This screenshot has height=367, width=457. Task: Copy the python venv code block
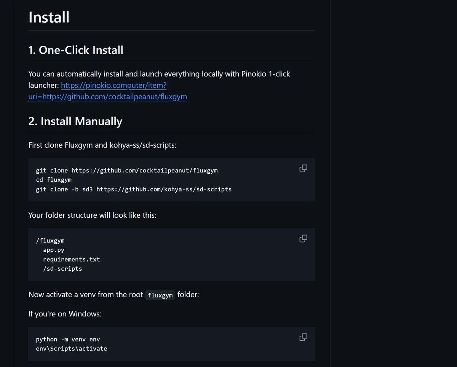303,337
